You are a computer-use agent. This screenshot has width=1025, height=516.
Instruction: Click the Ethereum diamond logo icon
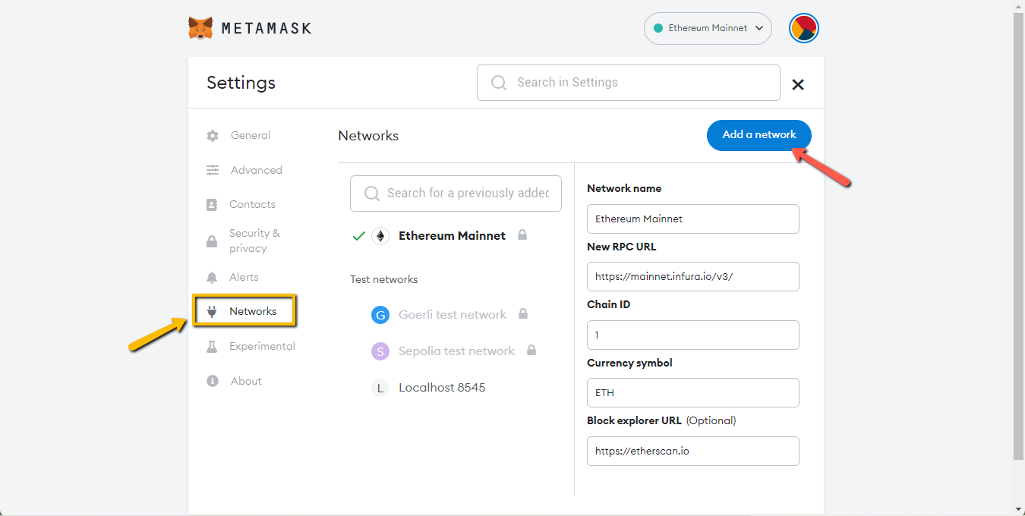coord(380,236)
